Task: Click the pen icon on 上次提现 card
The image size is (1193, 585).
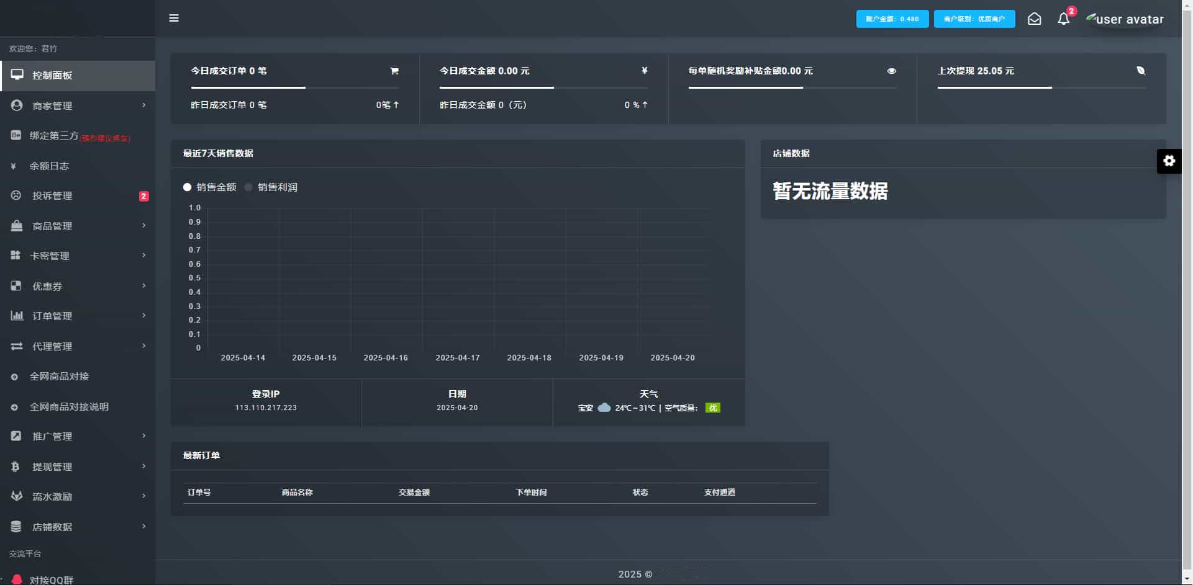Action: point(1141,71)
